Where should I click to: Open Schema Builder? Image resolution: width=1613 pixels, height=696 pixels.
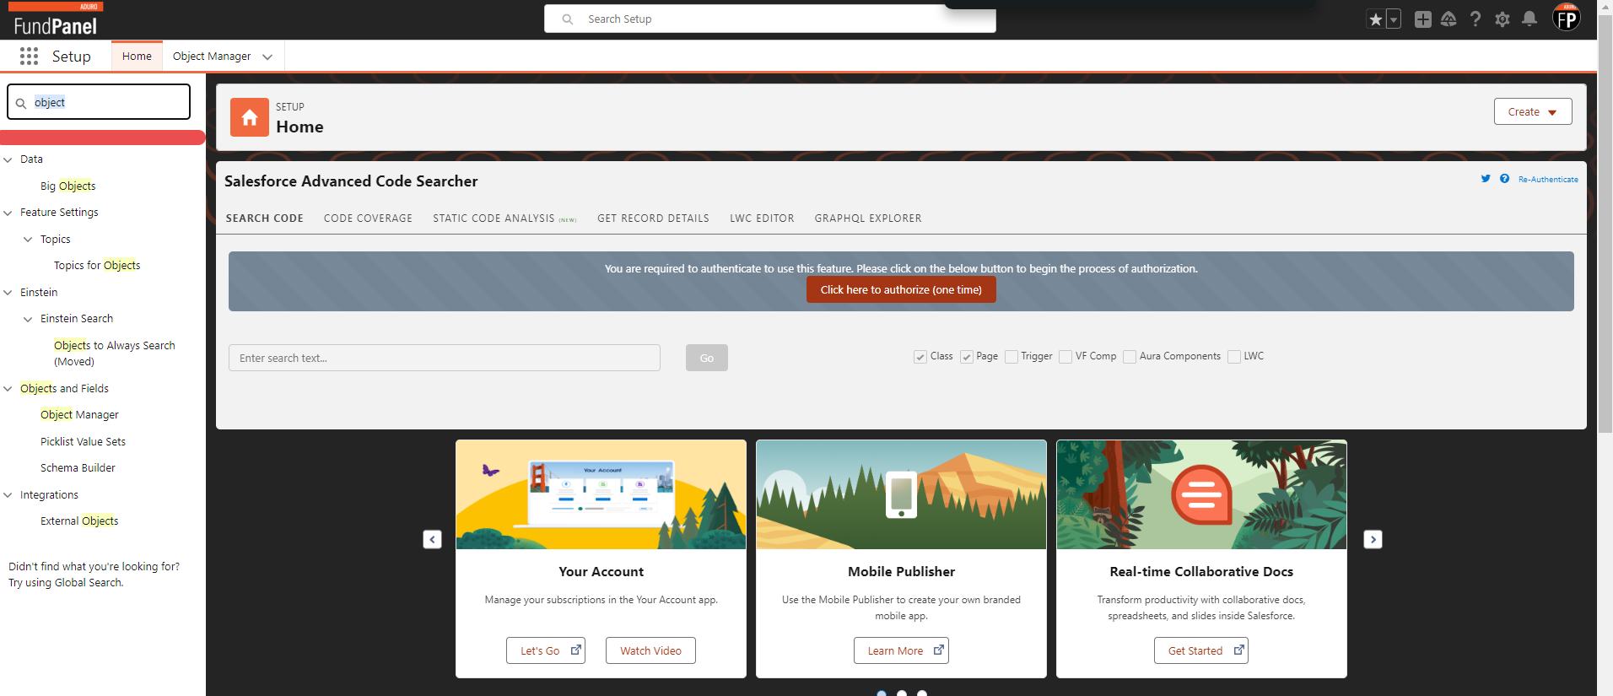pyautogui.click(x=78, y=467)
